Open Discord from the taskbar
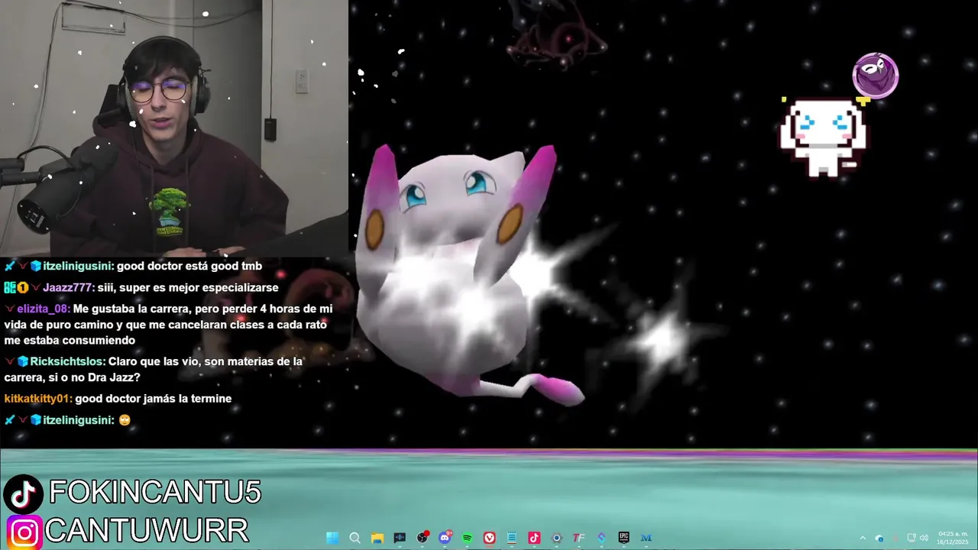 pos(445,538)
